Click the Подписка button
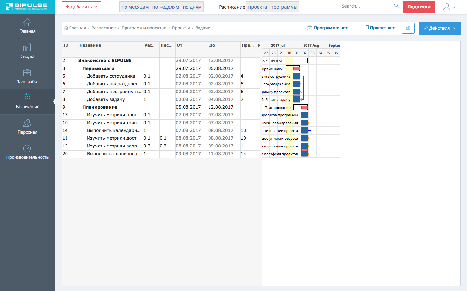467x291 pixels. [419, 7]
